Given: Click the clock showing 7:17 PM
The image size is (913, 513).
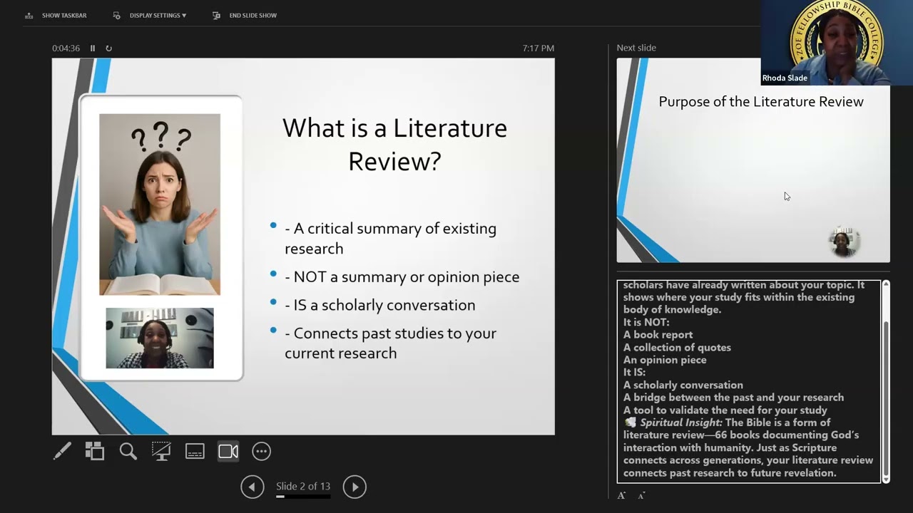Looking at the screenshot, I should (538, 48).
